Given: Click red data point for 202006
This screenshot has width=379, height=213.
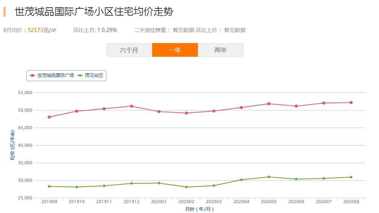Looking at the screenshot, I should coord(296,106).
